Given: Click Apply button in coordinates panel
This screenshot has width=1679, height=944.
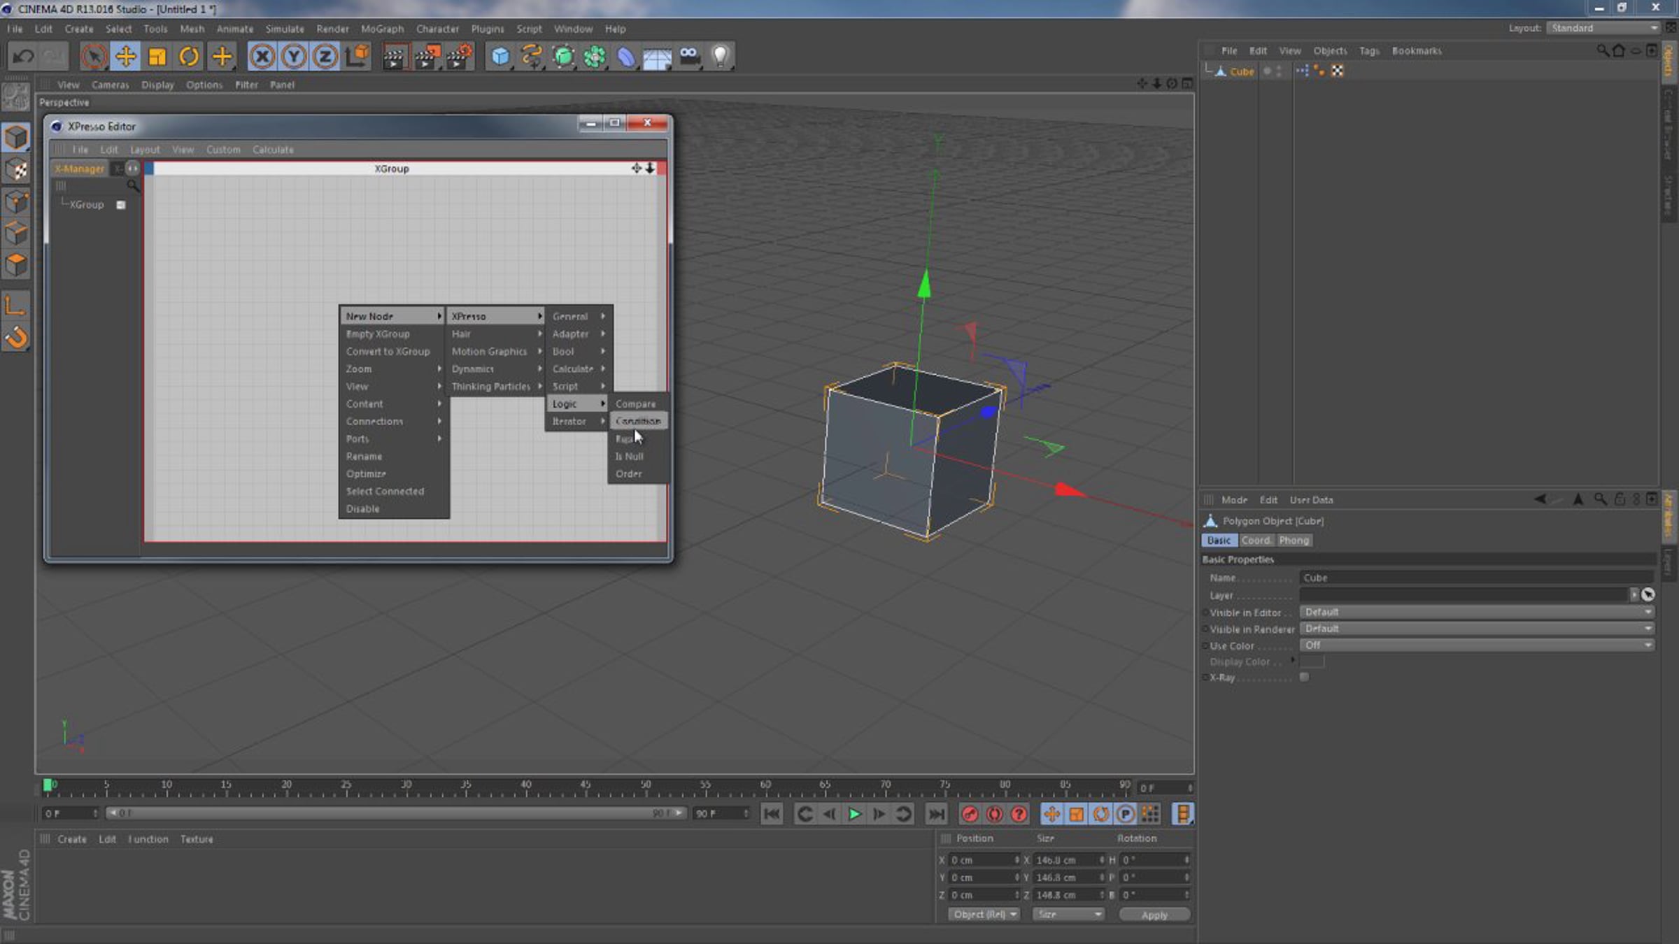Looking at the screenshot, I should 1154,915.
